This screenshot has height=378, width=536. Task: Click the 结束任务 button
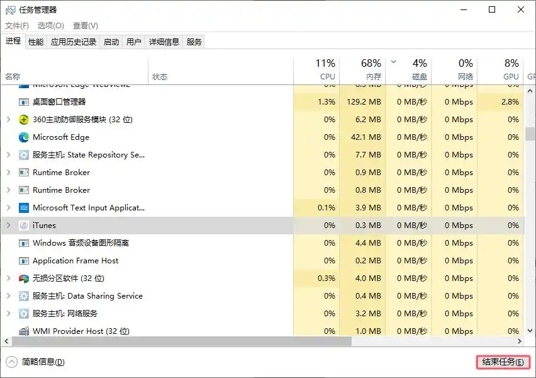tap(503, 362)
